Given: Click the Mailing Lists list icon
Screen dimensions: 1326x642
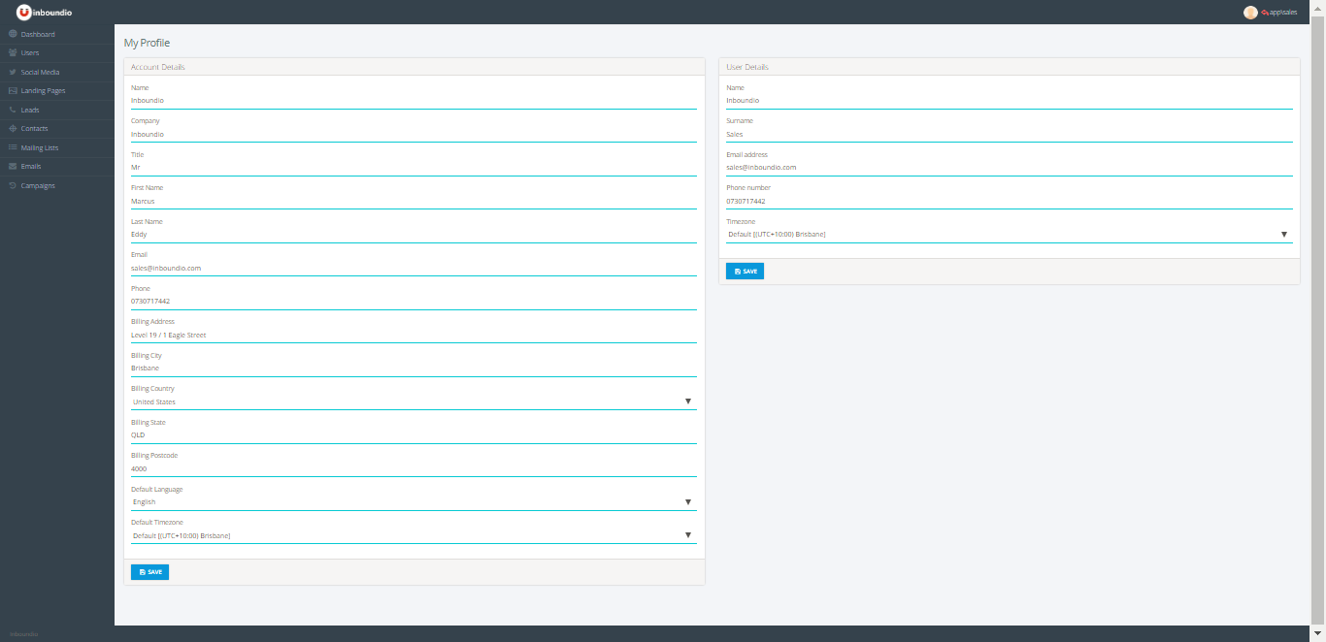Looking at the screenshot, I should (13, 147).
